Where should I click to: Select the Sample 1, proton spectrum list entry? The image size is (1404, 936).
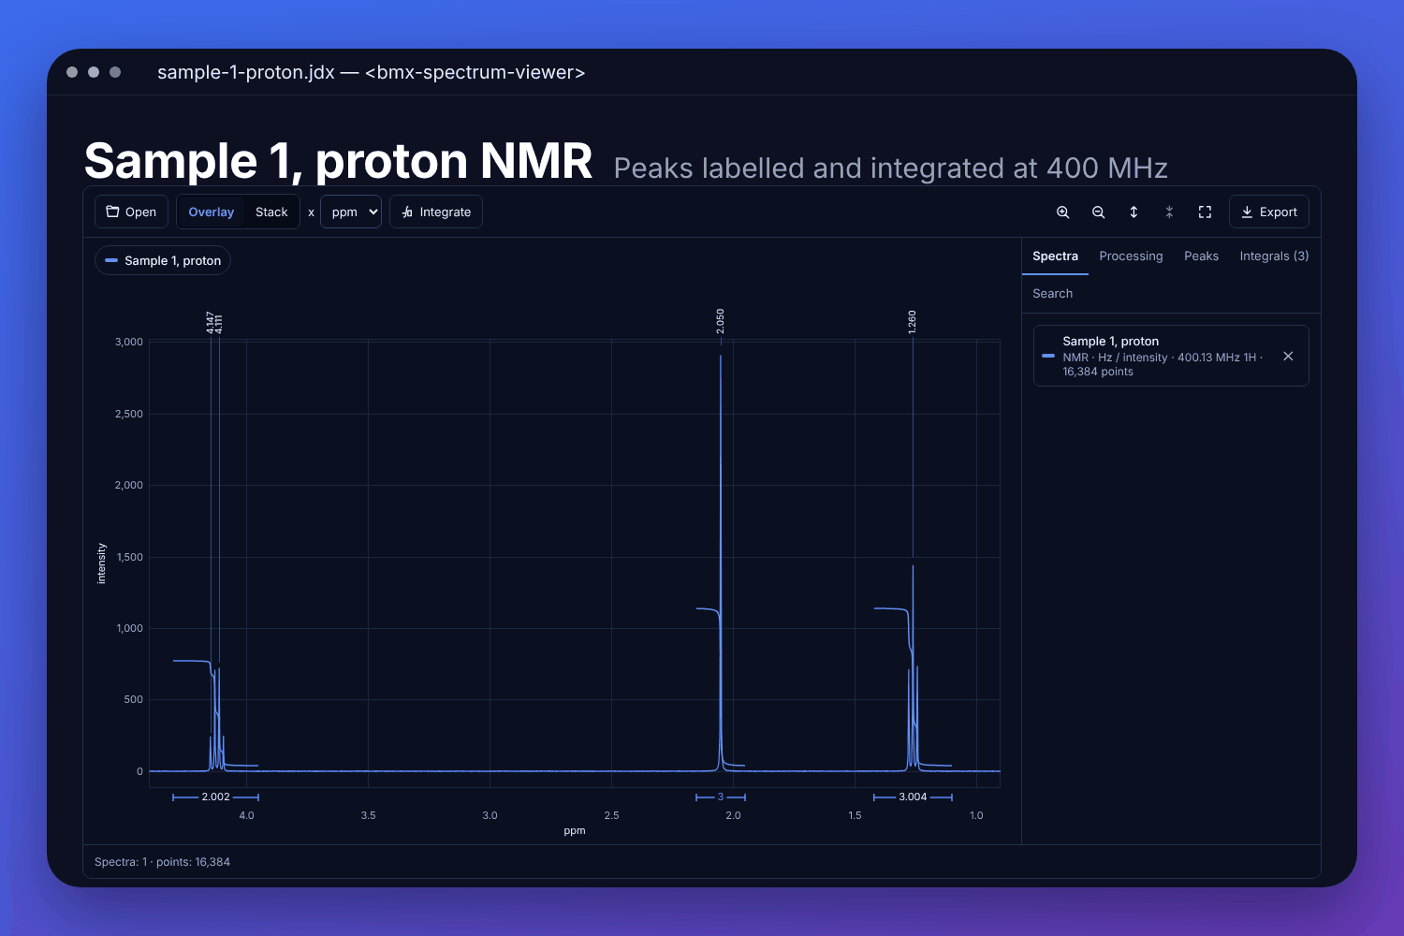1171,356
